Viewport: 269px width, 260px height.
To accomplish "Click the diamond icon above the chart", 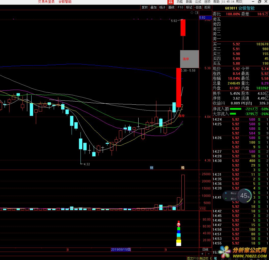I will click(192, 13).
